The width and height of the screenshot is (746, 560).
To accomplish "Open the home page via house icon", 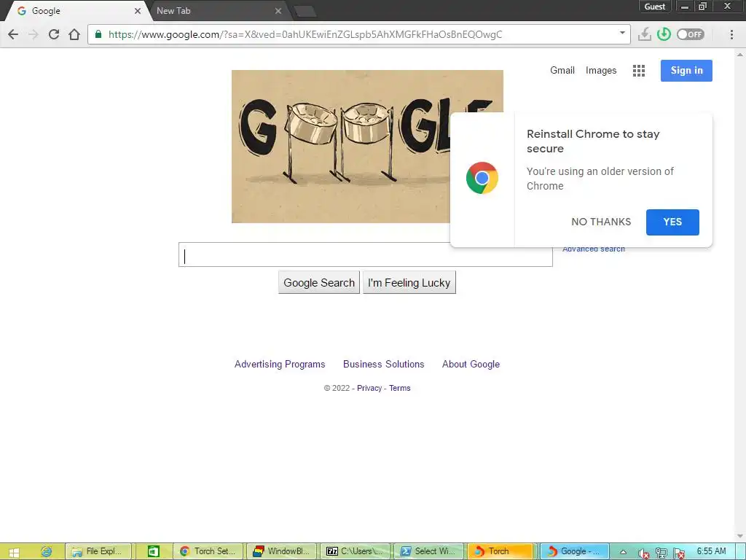I will 74,34.
